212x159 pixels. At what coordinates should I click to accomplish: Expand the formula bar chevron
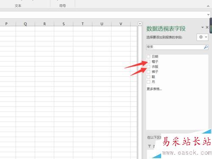pyautogui.click(x=208, y=14)
